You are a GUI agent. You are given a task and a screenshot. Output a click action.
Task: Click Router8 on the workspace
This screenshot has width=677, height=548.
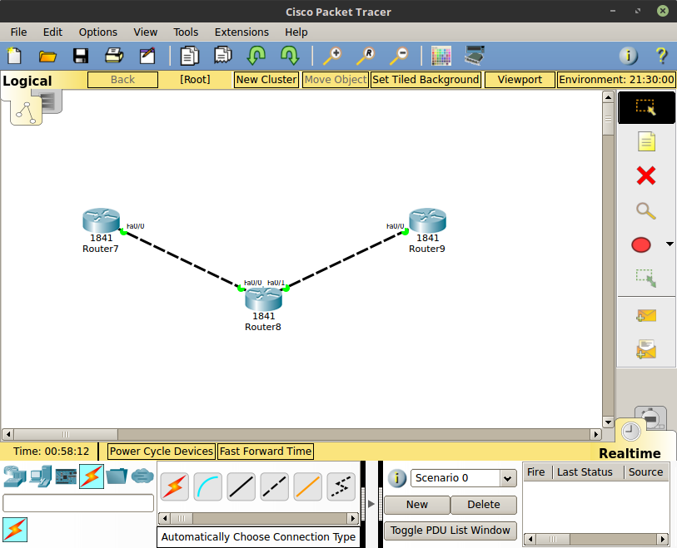pos(262,298)
